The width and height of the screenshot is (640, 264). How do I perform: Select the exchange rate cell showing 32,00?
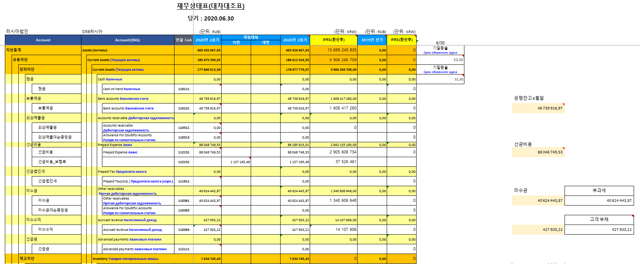pyautogui.click(x=440, y=79)
